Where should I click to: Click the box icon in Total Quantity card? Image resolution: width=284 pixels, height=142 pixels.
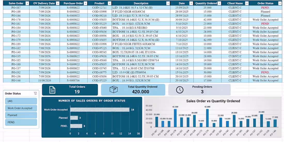click(114, 90)
